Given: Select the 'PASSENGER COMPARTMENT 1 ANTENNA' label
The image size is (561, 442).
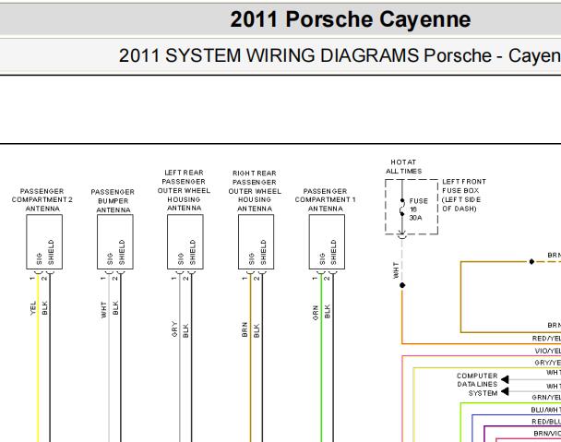Looking at the screenshot, I should [325, 199].
